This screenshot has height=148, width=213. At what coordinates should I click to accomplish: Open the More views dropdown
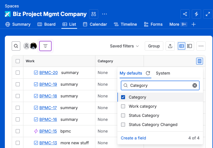(178, 24)
